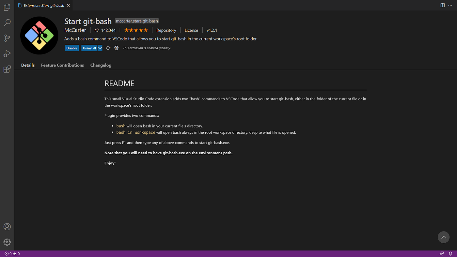Click the extension sync icon
The height and width of the screenshot is (257, 457).
(x=108, y=48)
